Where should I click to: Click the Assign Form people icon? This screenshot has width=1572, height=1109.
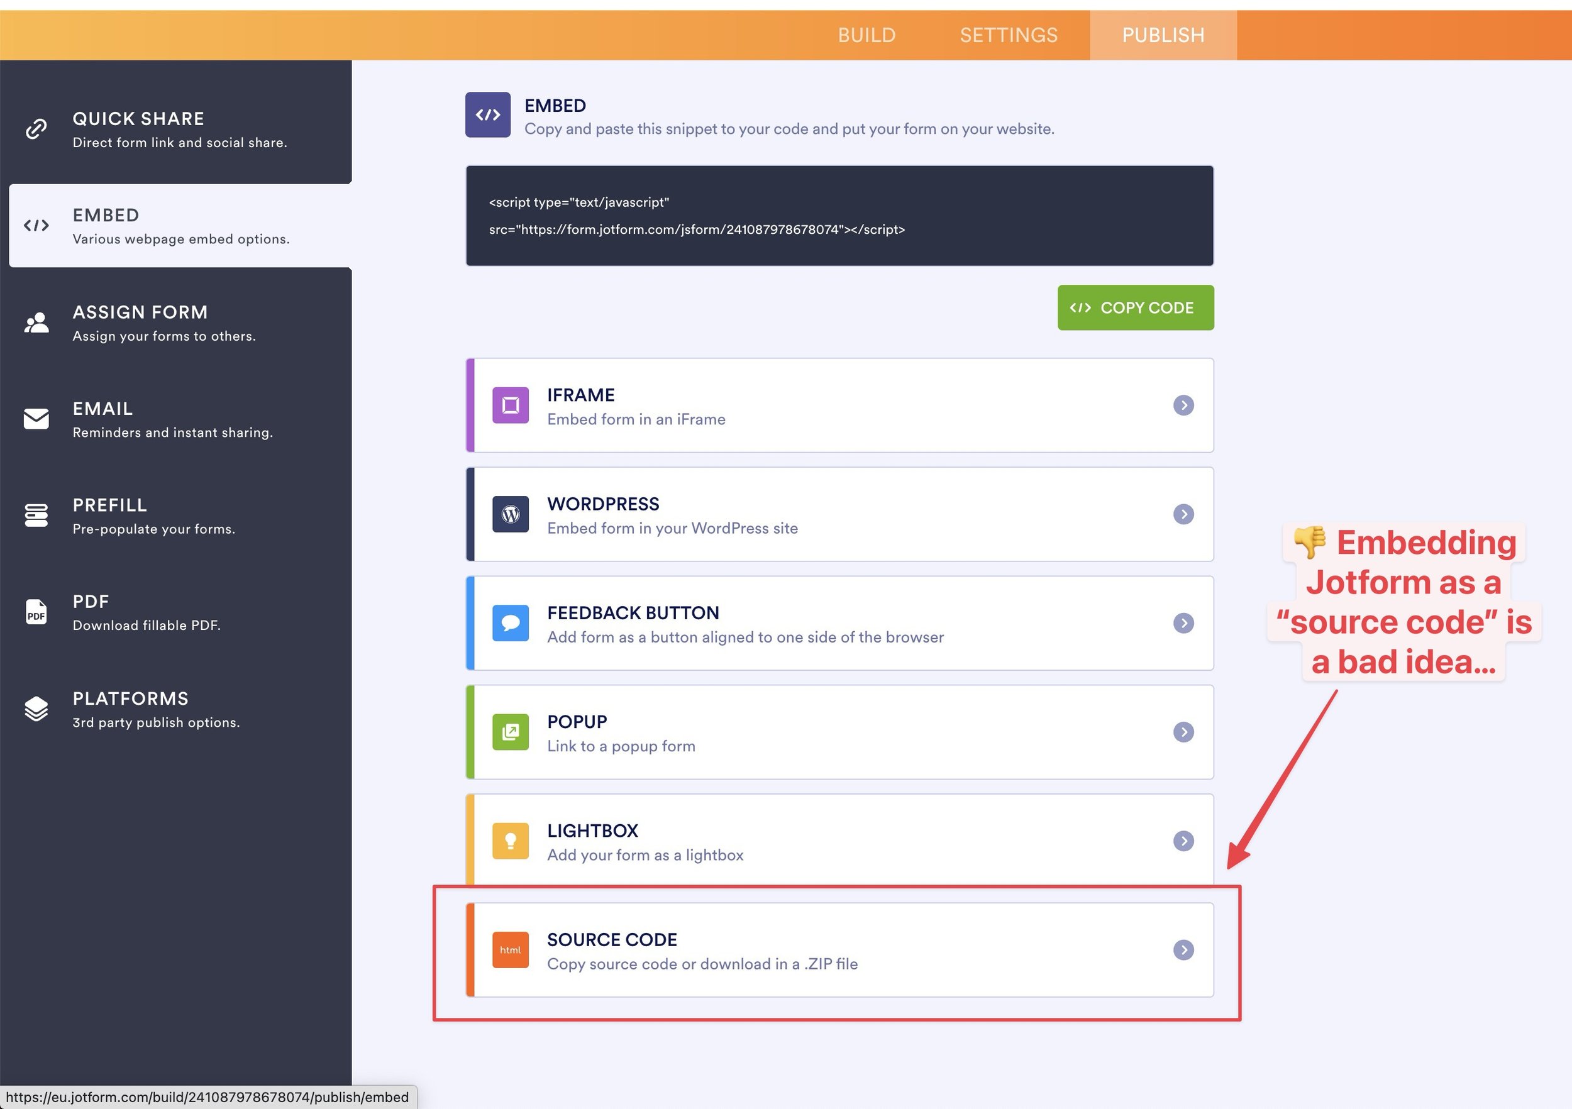pyautogui.click(x=36, y=323)
